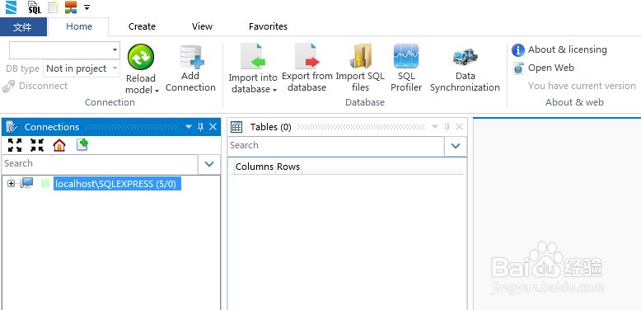Click the computer icon of localhost\SQLEXPRESS
The height and width of the screenshot is (310, 641).
pos(26,184)
